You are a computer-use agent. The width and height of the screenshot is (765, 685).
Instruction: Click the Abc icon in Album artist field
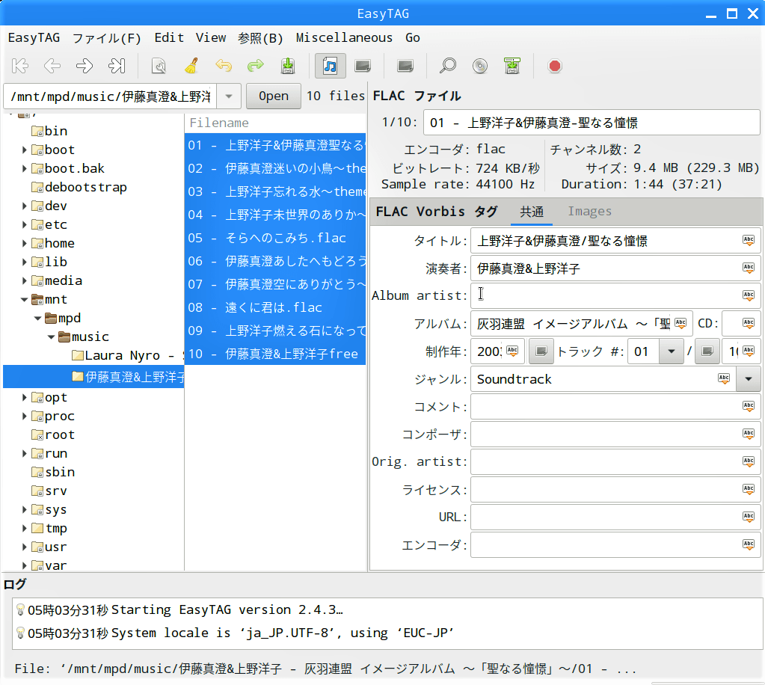tap(749, 295)
